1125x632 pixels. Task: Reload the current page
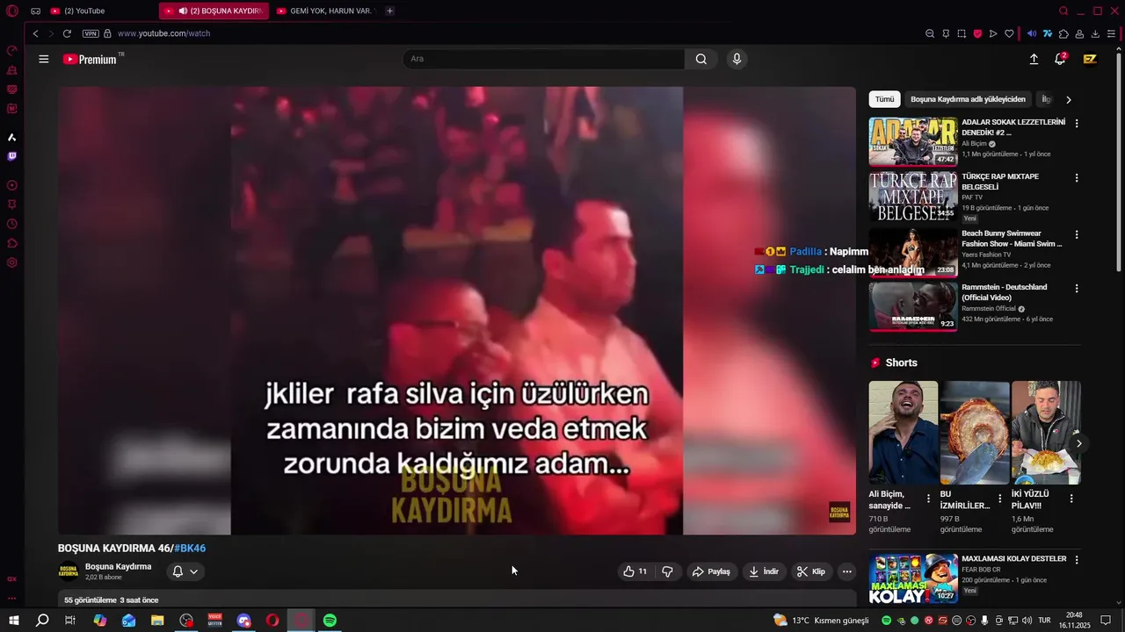tap(67, 33)
